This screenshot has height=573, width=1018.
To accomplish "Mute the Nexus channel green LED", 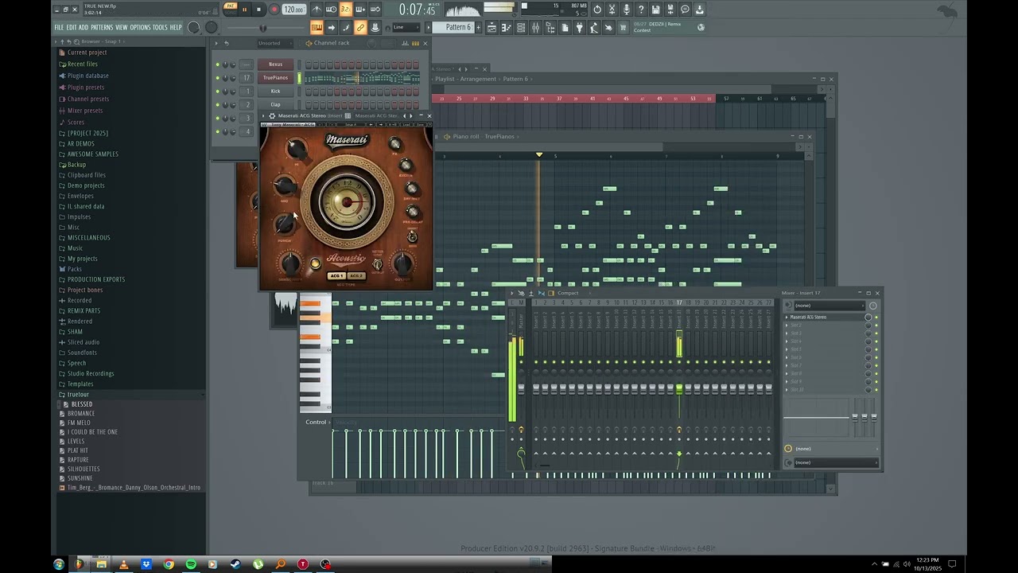I will 217,64.
